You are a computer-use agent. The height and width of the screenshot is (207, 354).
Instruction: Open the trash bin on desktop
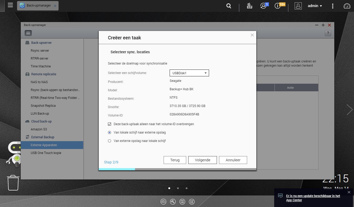pos(13,183)
